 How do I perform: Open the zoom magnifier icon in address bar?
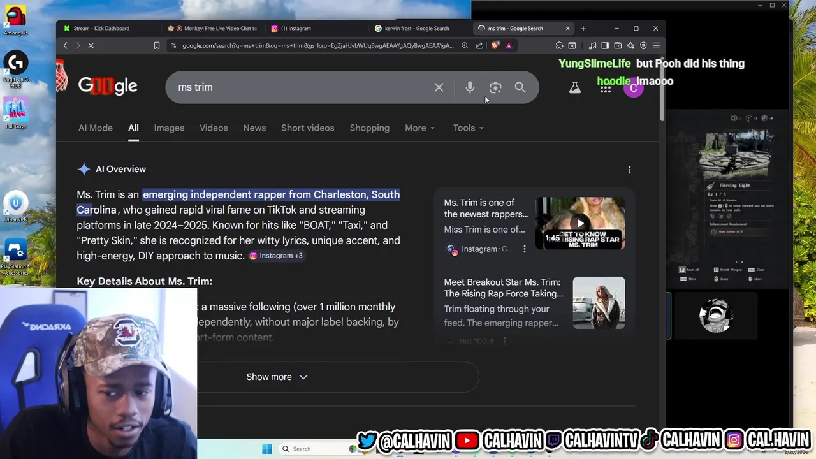pos(465,45)
